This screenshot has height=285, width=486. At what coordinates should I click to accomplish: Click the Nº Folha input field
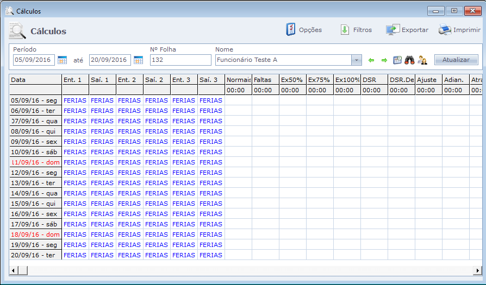[180, 60]
